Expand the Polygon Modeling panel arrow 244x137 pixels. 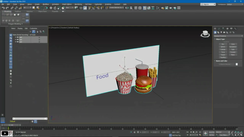click(x=22, y=24)
